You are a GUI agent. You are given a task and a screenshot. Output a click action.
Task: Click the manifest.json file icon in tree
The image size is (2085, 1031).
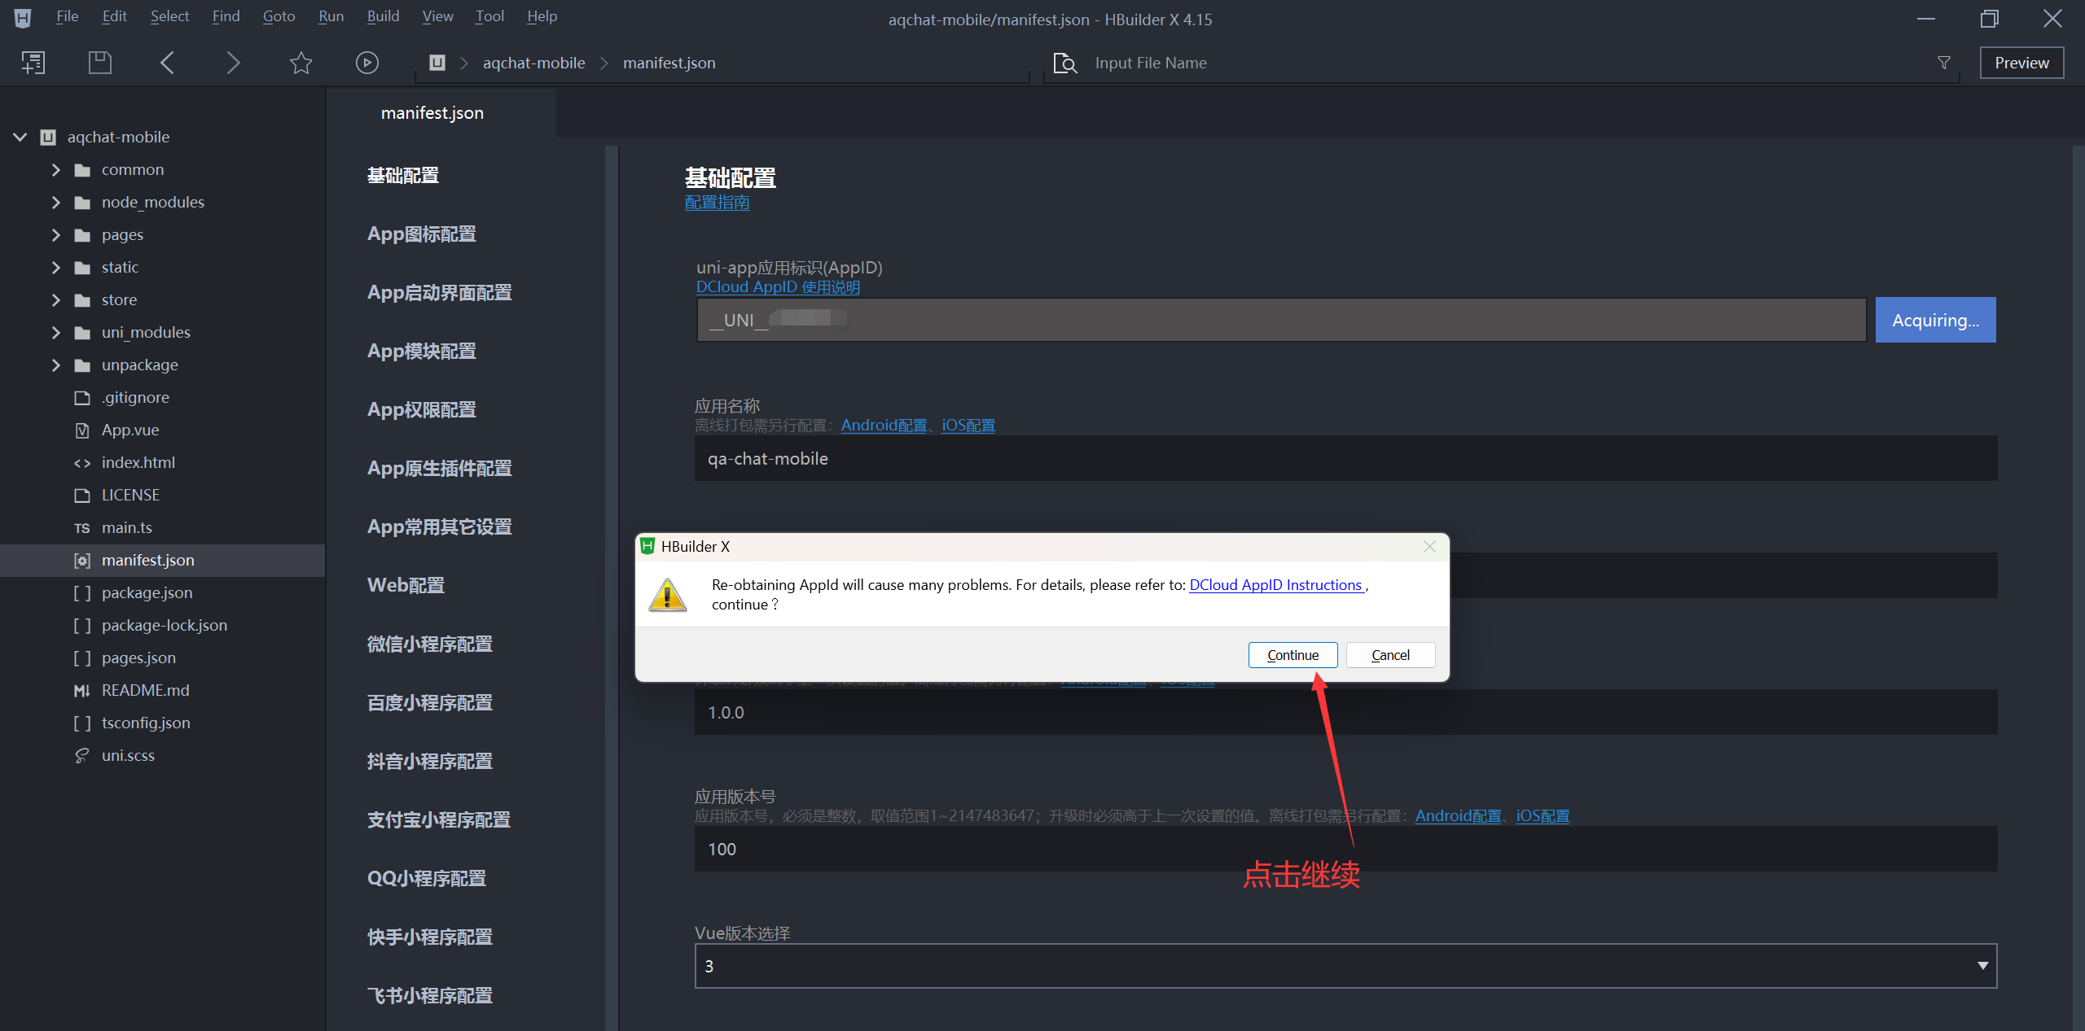click(x=82, y=561)
